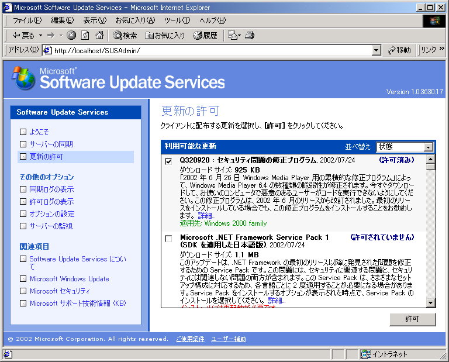Refresh the page using the Refresh icon
Viewport: 449px width, 362px height.
point(85,35)
